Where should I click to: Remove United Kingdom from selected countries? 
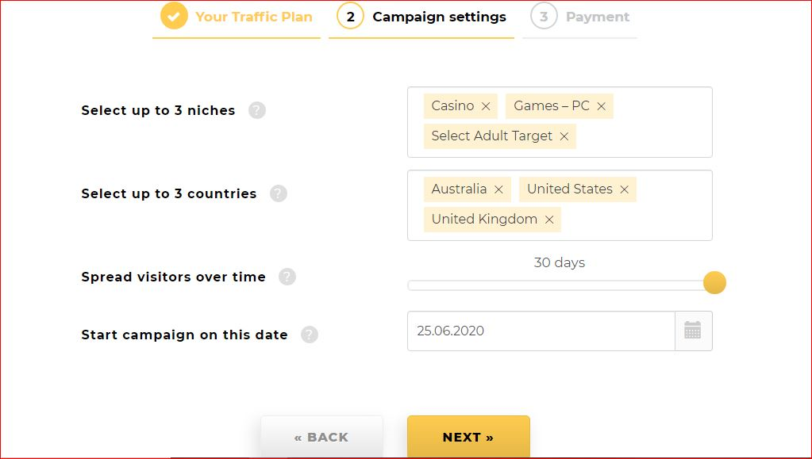(549, 220)
